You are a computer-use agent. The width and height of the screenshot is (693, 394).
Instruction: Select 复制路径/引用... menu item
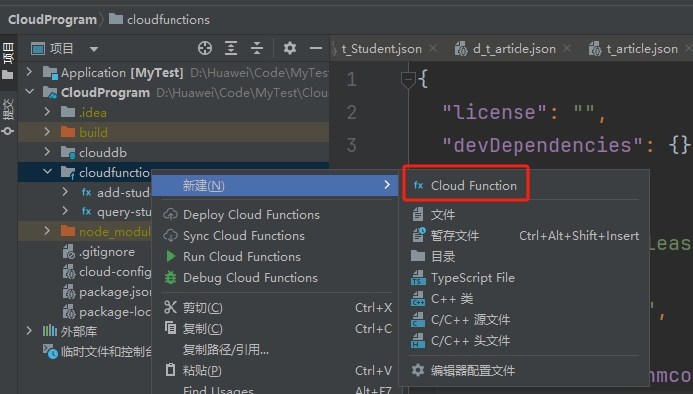coord(274,350)
